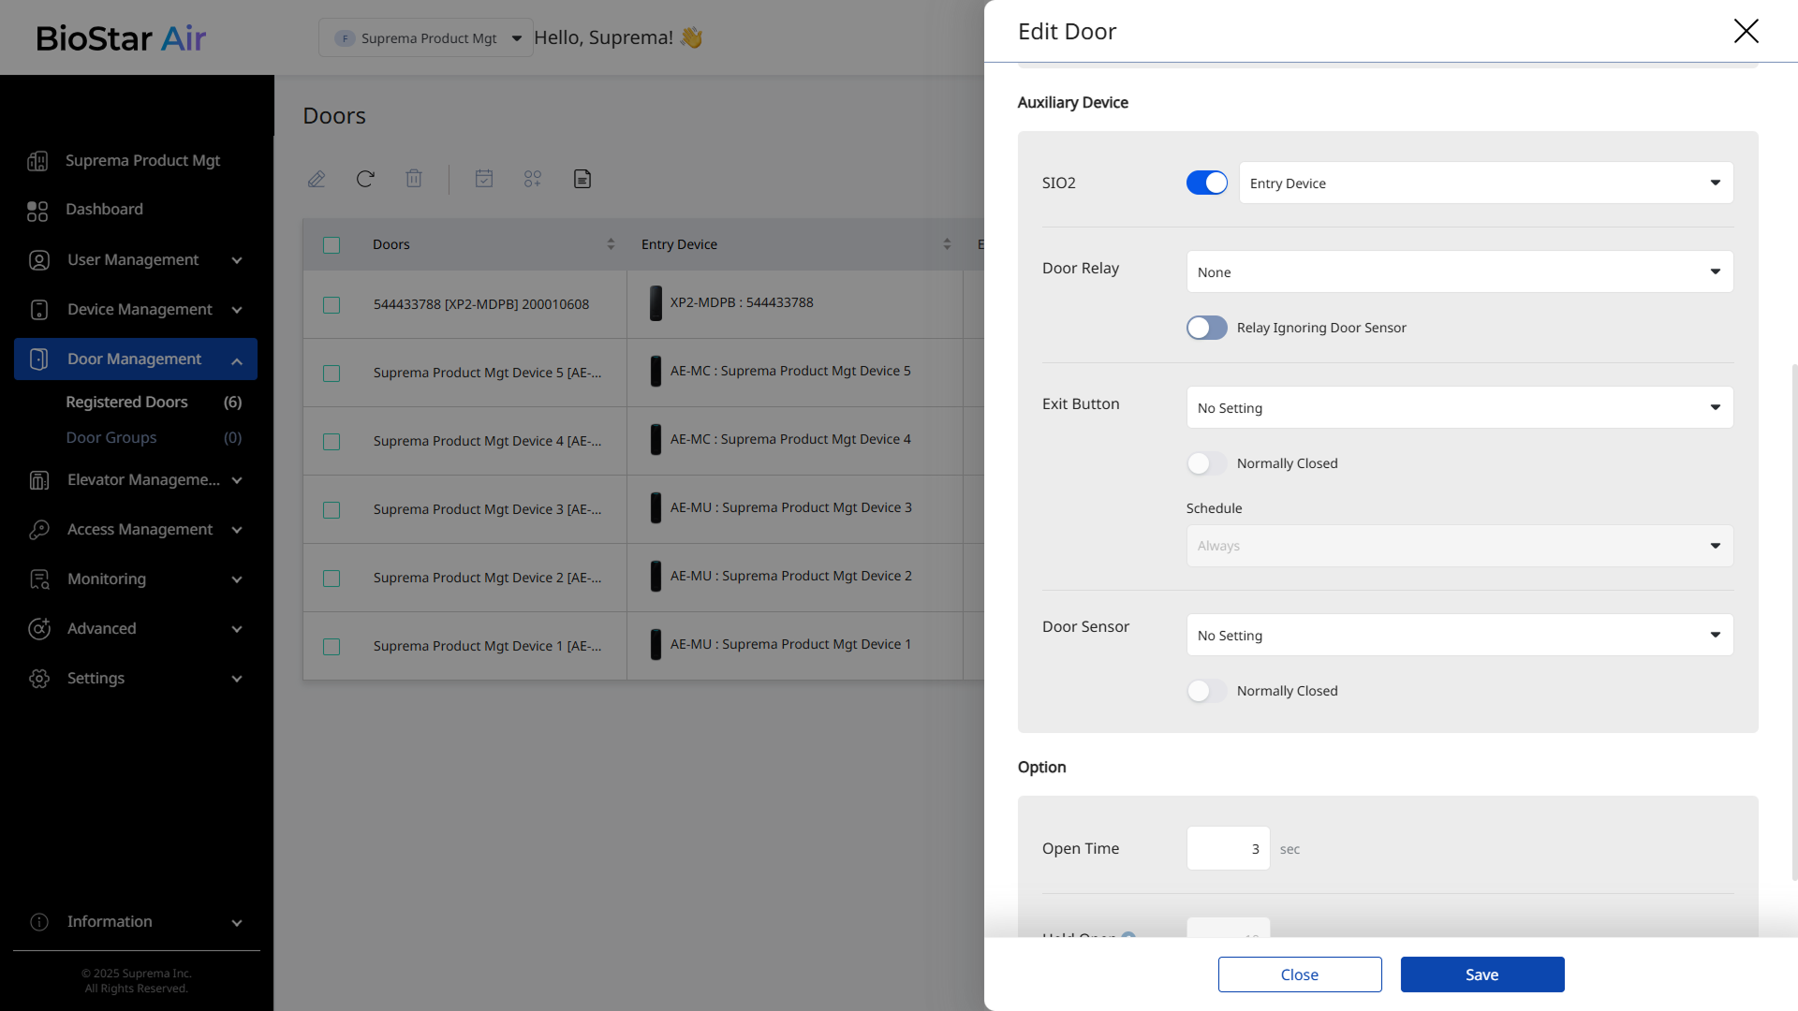The width and height of the screenshot is (1798, 1011).
Task: Check the box for Suprema Product Mgt Device 5
Action: pos(332,374)
